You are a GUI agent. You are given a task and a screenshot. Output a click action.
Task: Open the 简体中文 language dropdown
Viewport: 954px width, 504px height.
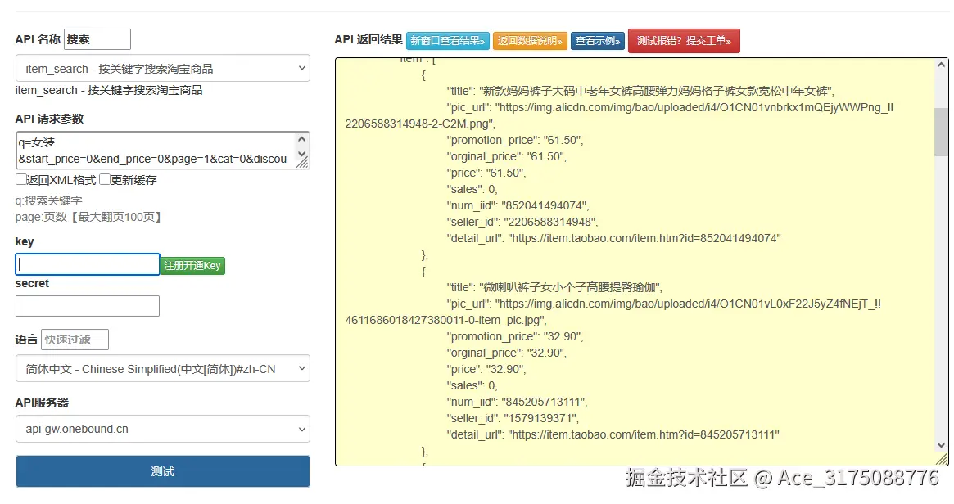coord(162,368)
